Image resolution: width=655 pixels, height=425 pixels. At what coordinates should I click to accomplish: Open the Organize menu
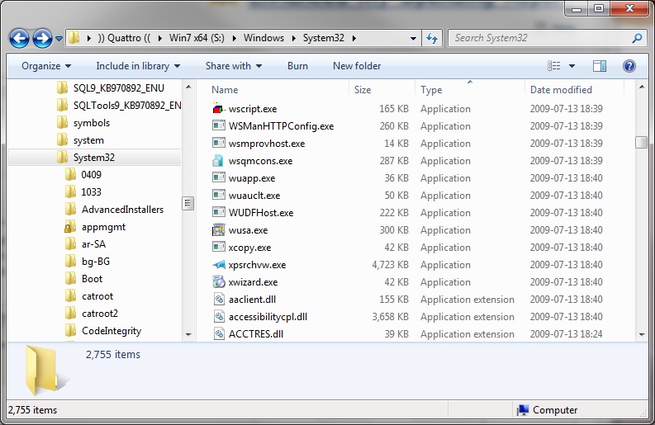46,66
